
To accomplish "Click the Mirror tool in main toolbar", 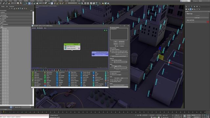I will pyautogui.click(x=79, y=3).
